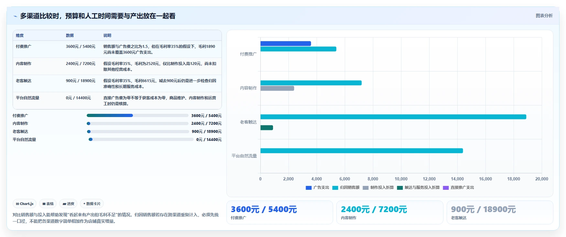Toggle 触达与服务投入折算 legend color box
This screenshot has height=237, width=566.
click(x=400, y=188)
